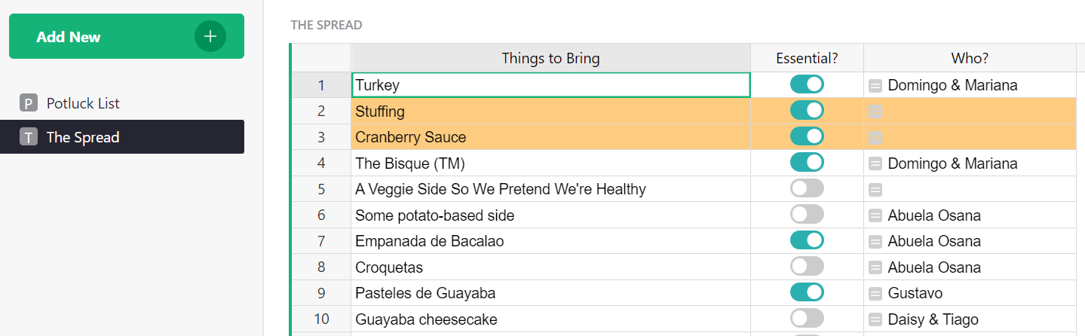Click The Spread page icon in sidebar
The width and height of the screenshot is (1085, 336).
(x=29, y=137)
